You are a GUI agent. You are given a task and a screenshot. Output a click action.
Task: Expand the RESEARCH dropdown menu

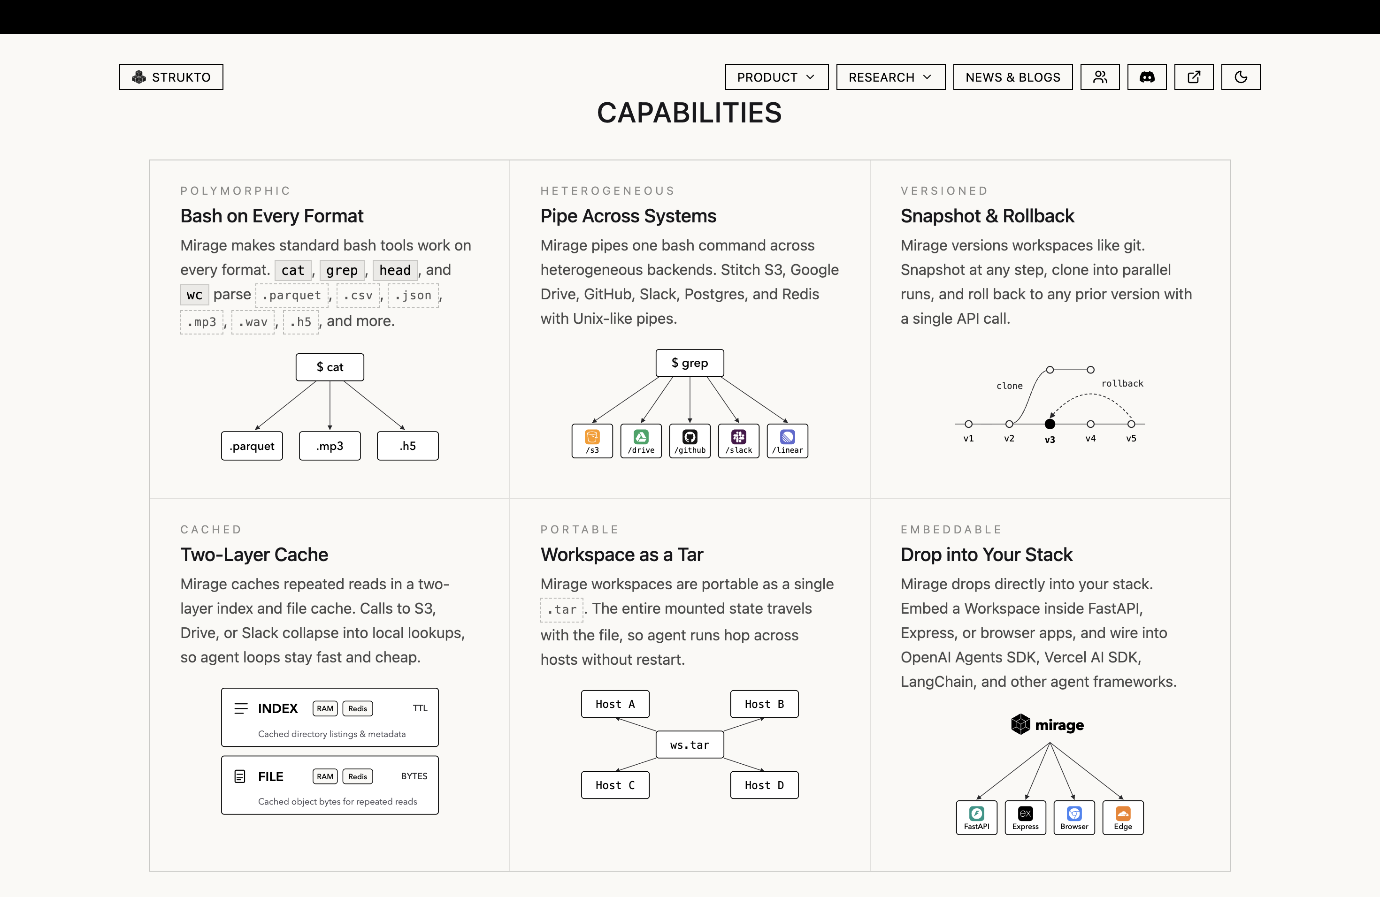[890, 77]
